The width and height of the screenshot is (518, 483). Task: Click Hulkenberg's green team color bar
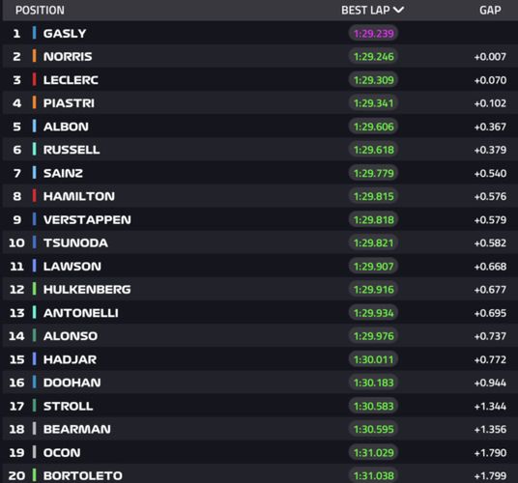click(x=34, y=289)
